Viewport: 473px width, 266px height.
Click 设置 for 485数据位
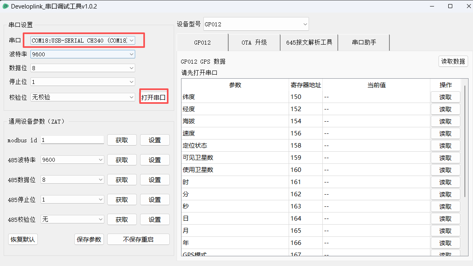point(155,180)
